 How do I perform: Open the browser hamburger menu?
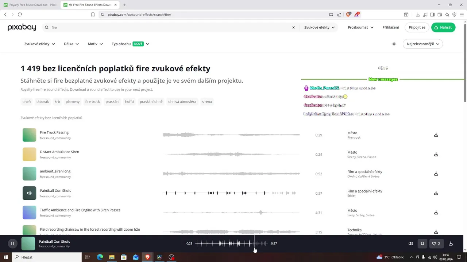(462, 15)
